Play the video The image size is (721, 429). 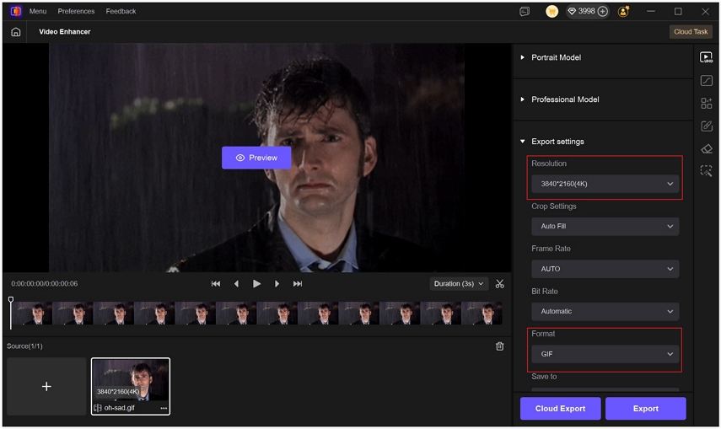(x=256, y=284)
